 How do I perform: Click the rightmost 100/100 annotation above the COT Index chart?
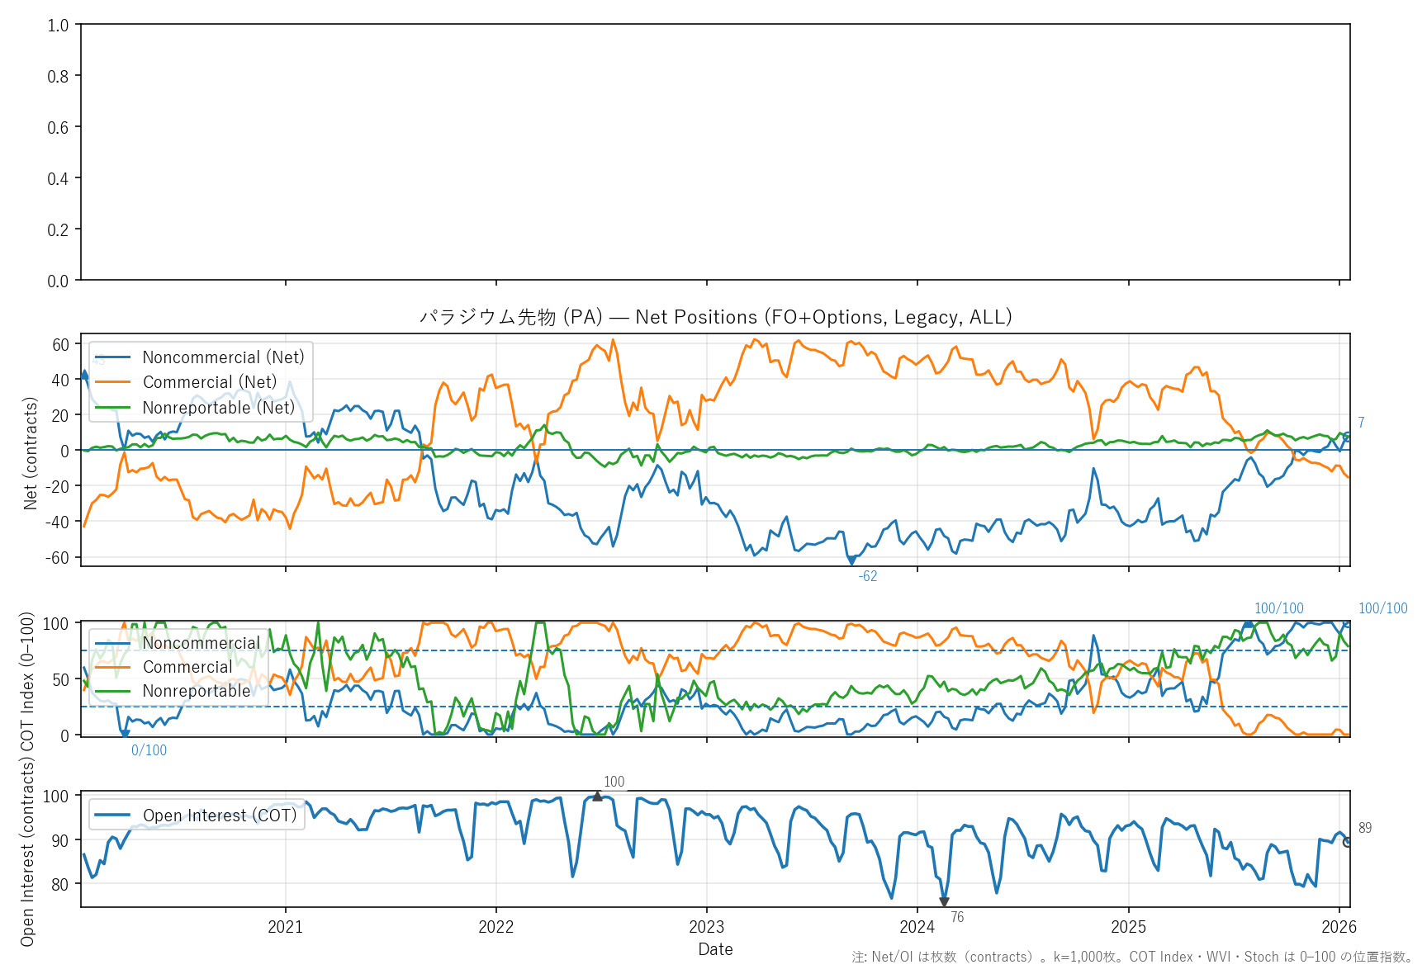click(1382, 608)
